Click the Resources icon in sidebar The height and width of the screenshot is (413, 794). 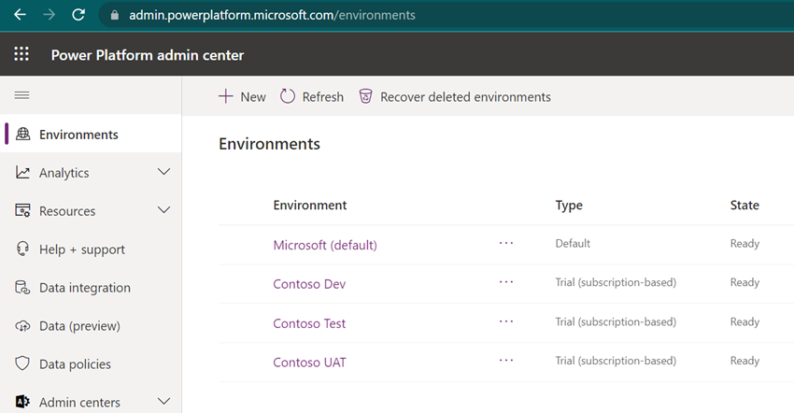tap(22, 211)
